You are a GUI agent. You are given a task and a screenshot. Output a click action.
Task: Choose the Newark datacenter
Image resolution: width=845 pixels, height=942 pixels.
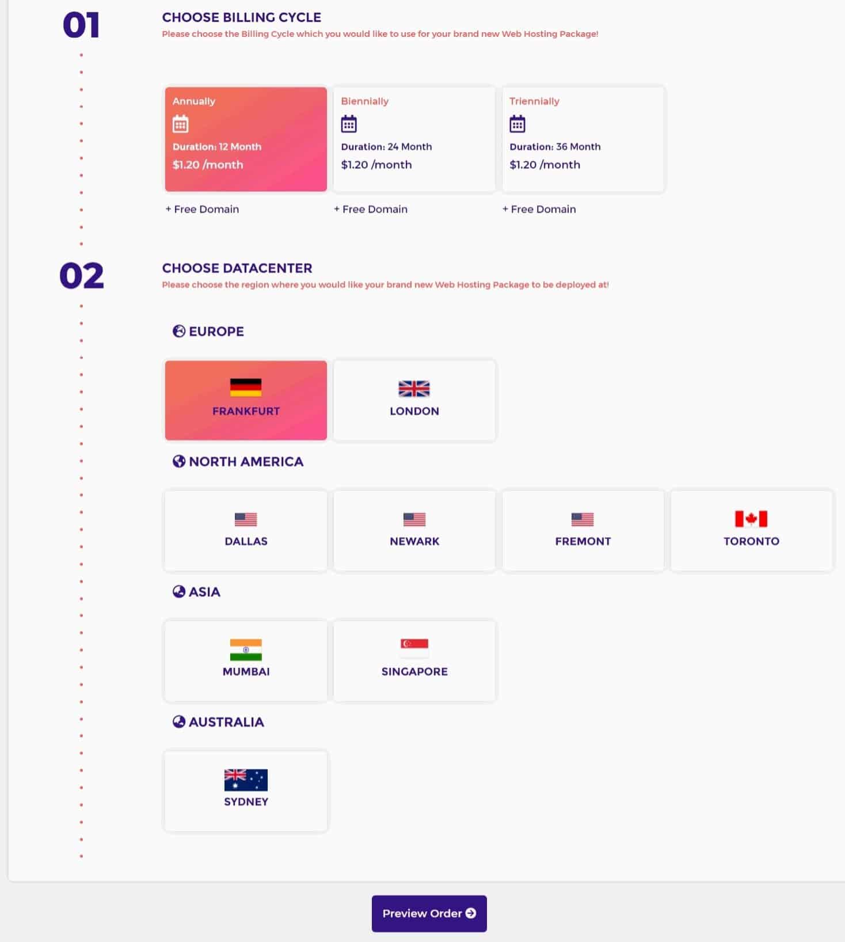pyautogui.click(x=414, y=531)
